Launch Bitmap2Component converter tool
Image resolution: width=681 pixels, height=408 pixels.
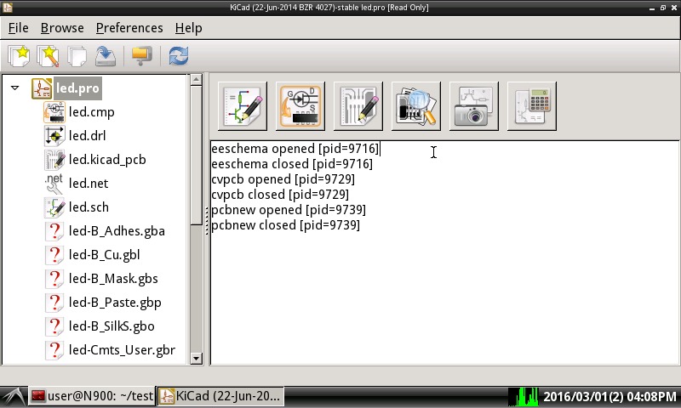(x=474, y=105)
